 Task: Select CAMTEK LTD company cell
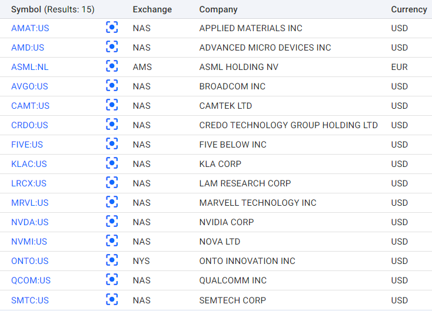(x=225, y=106)
